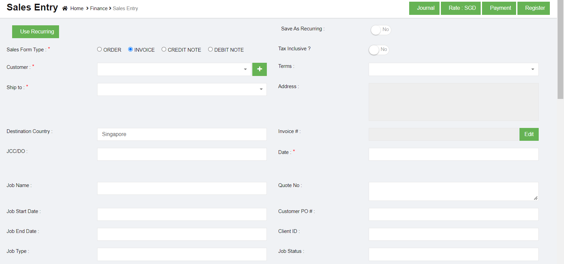Viewport: 564px width, 264px height.
Task: Add new customer with plus button
Action: 259,69
